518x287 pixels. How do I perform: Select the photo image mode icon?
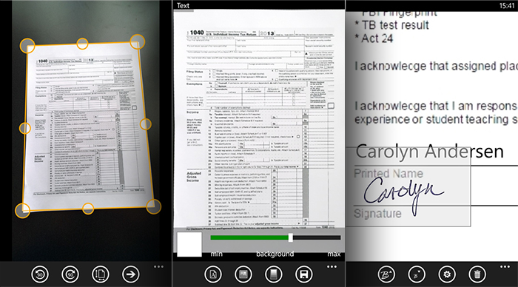pyautogui.click(x=243, y=274)
